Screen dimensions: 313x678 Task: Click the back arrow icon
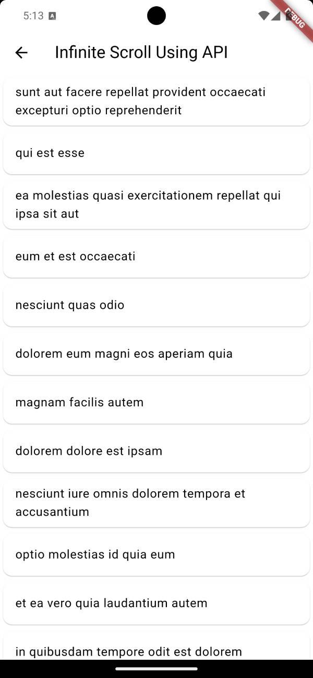(21, 52)
